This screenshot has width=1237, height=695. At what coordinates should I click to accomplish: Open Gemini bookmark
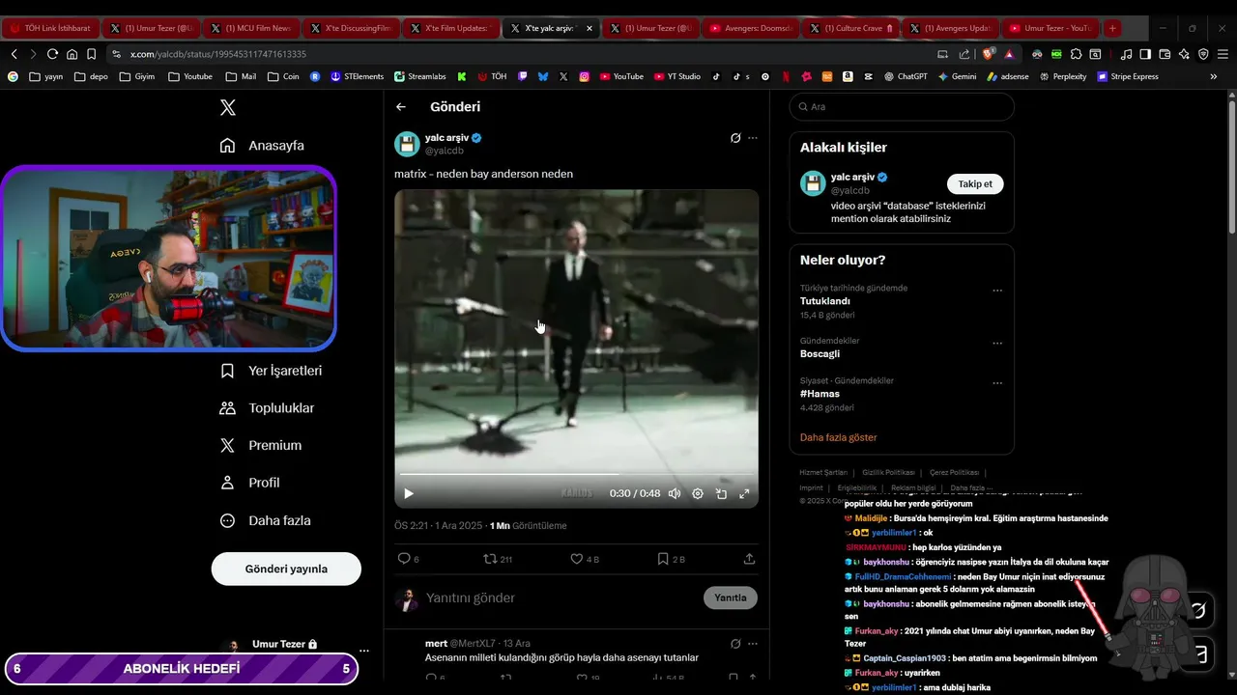957,76
